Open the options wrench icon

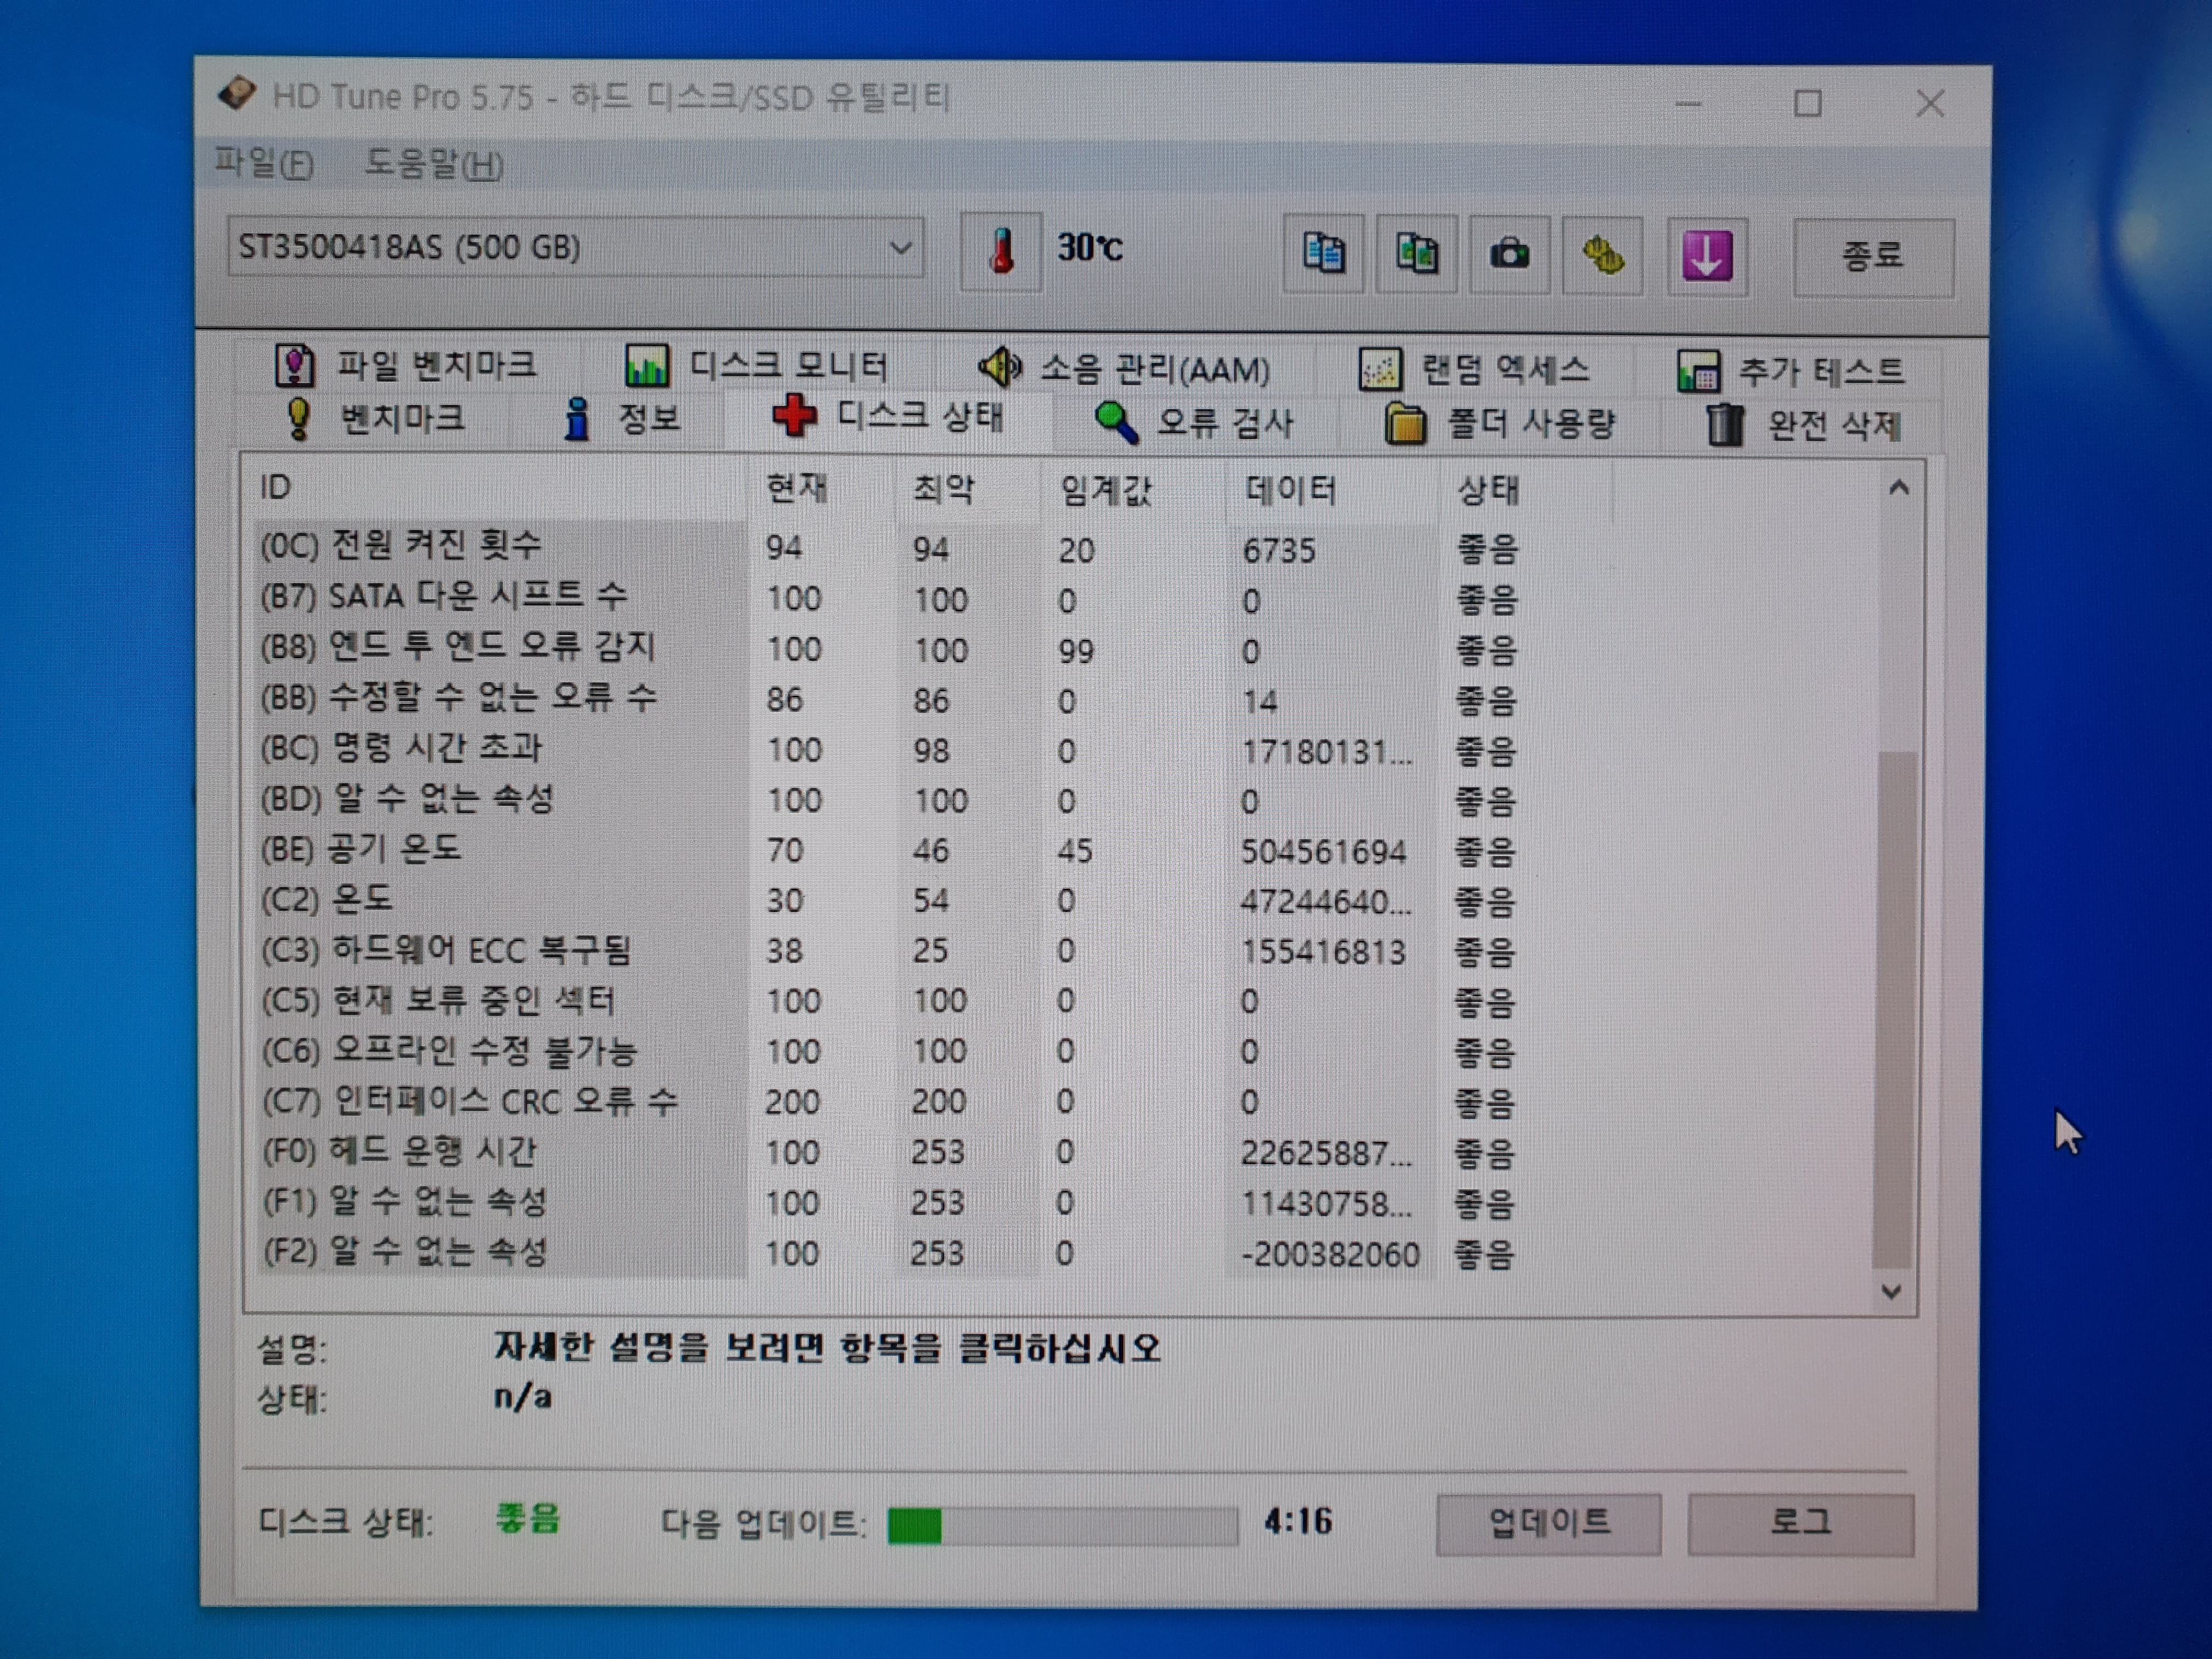pos(1602,255)
